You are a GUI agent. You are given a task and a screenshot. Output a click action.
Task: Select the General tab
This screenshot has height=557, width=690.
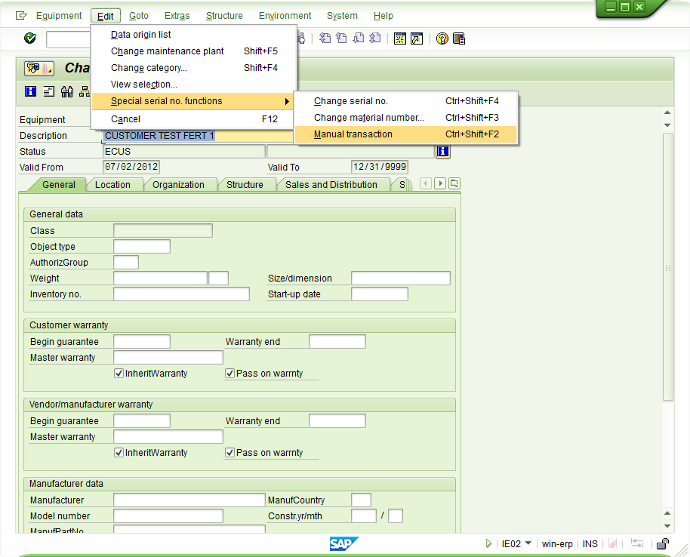click(59, 185)
